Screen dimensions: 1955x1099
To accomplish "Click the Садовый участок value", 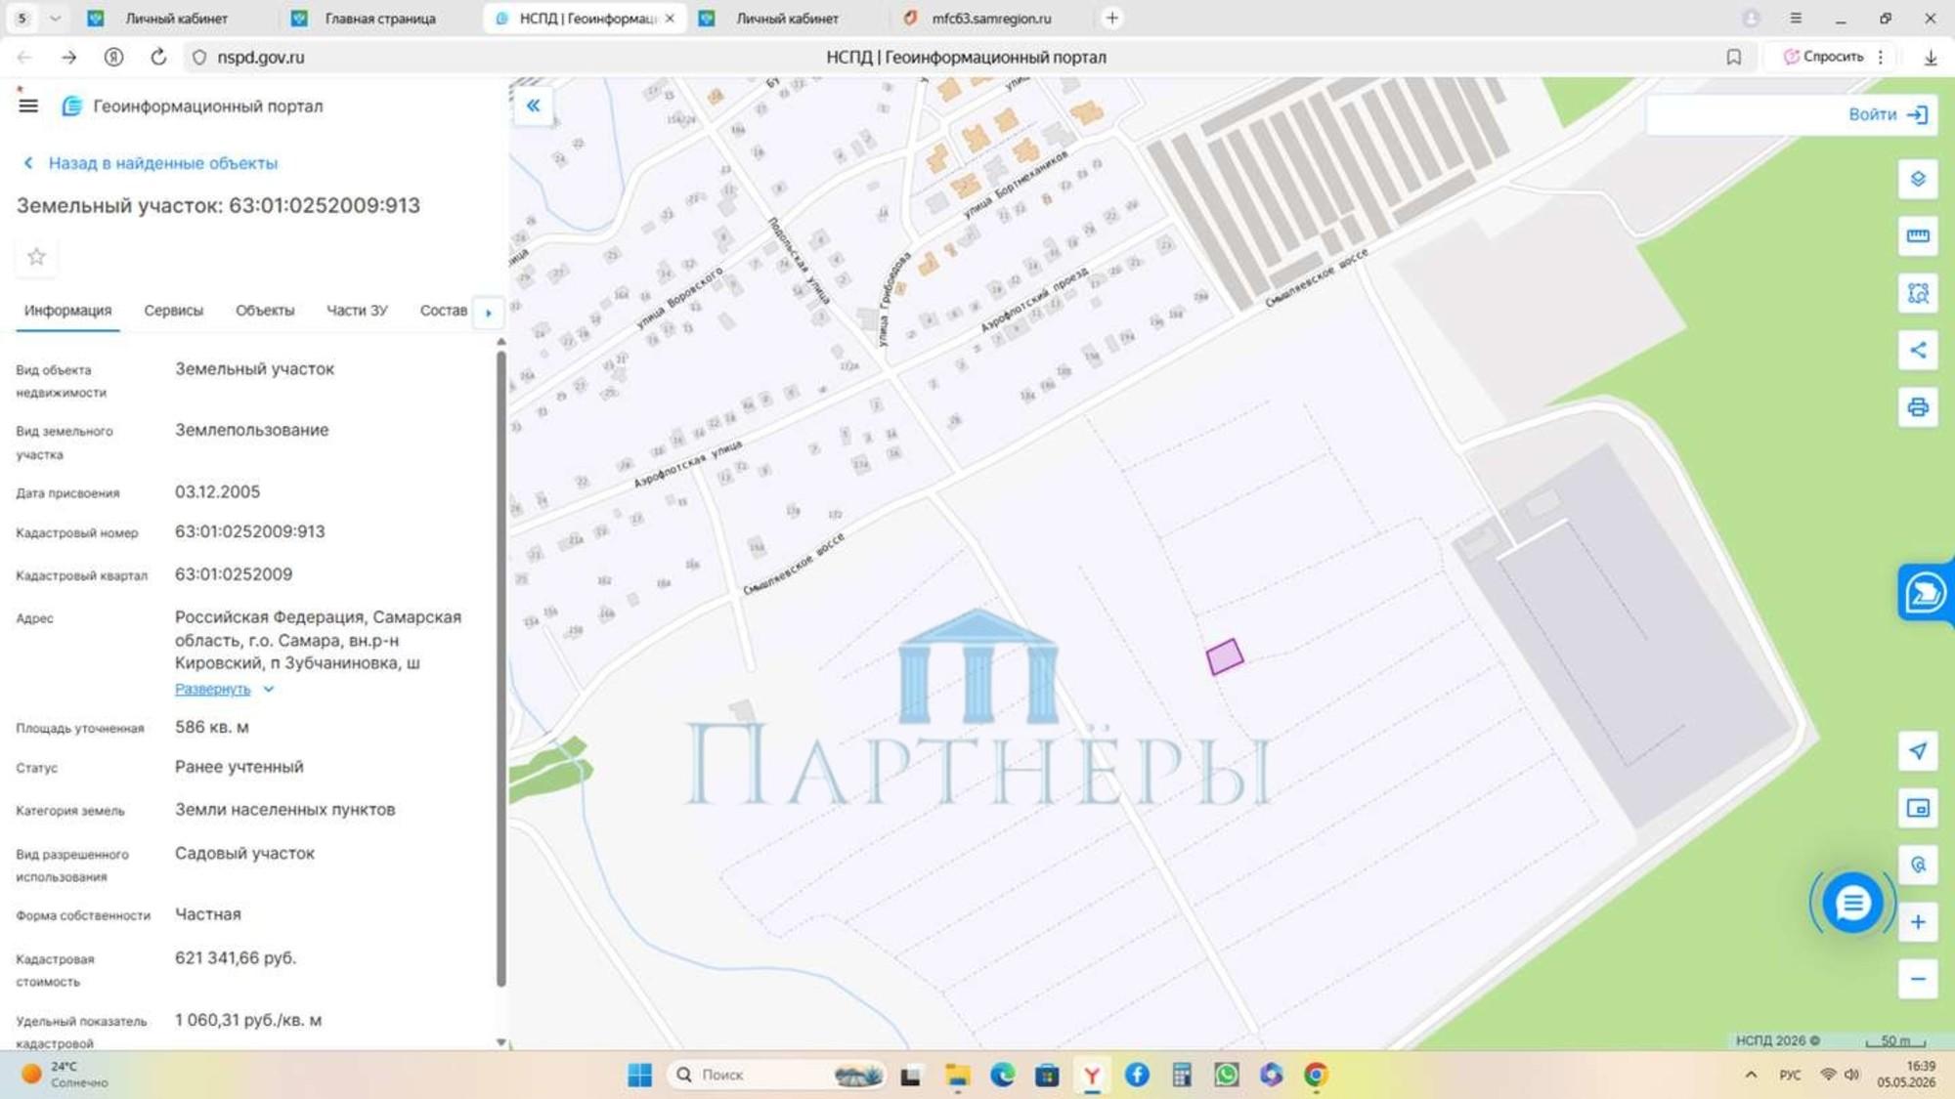I will pyautogui.click(x=244, y=853).
